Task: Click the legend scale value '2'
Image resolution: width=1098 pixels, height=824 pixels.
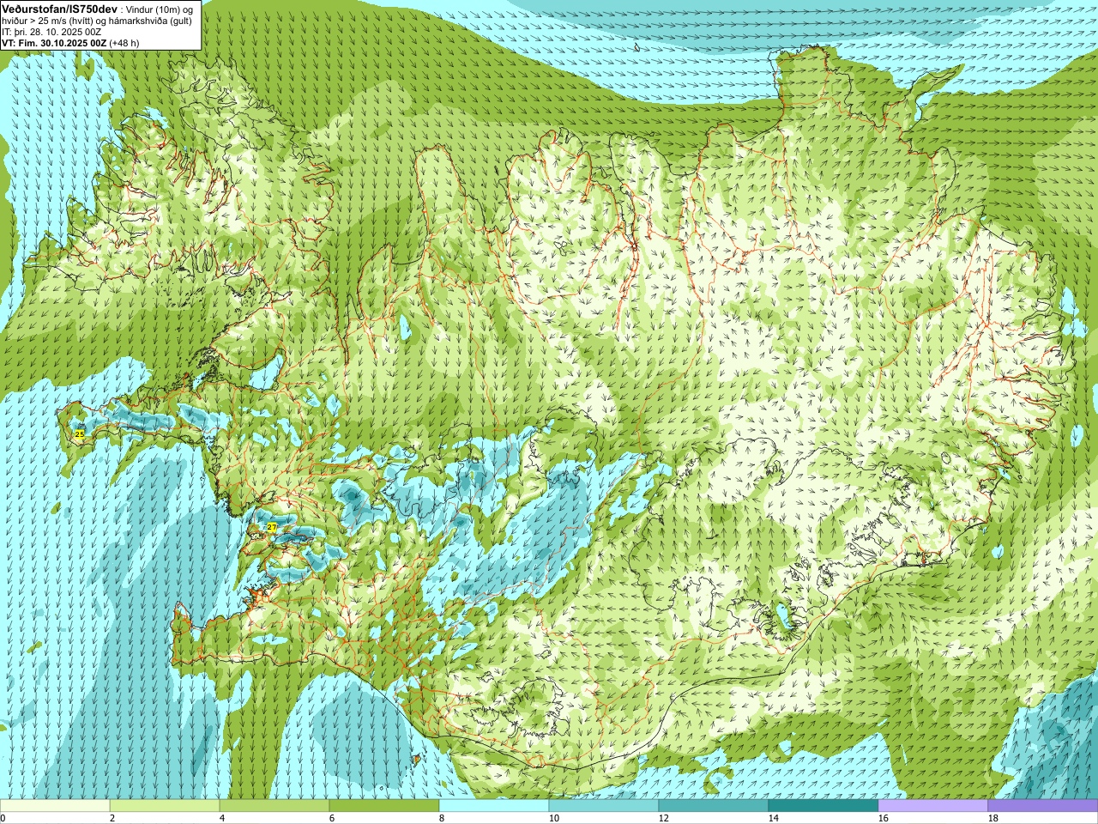Action: (112, 818)
